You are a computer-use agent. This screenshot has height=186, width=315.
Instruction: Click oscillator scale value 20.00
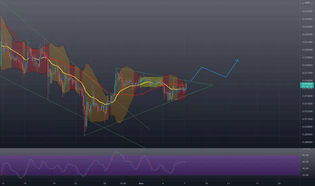coord(305,175)
